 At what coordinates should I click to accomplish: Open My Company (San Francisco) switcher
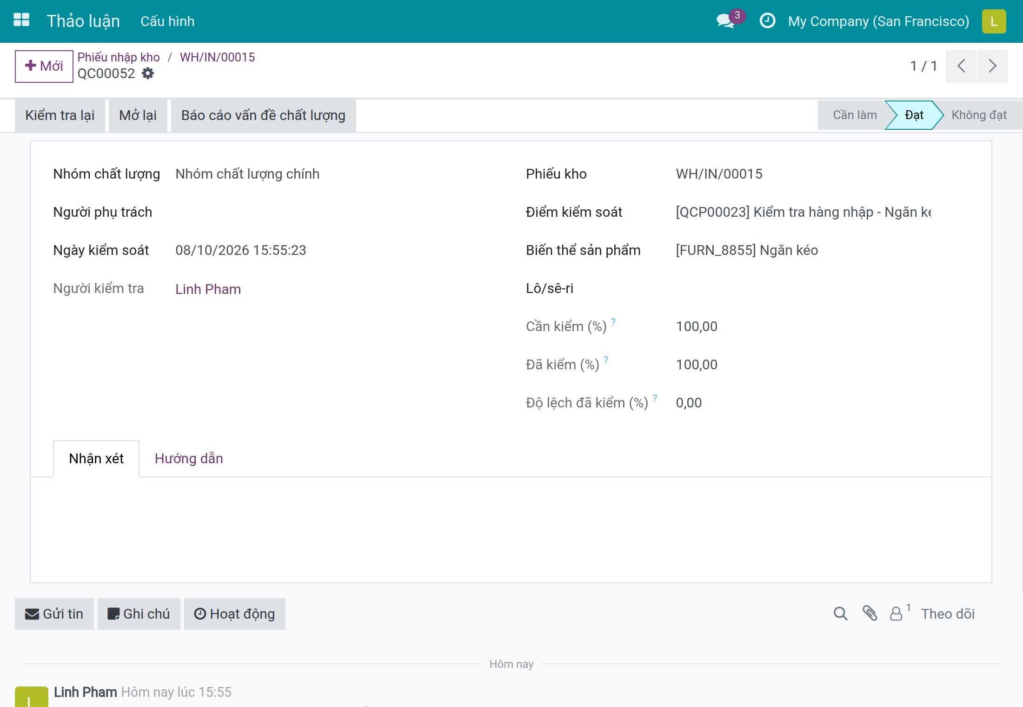[x=878, y=21]
